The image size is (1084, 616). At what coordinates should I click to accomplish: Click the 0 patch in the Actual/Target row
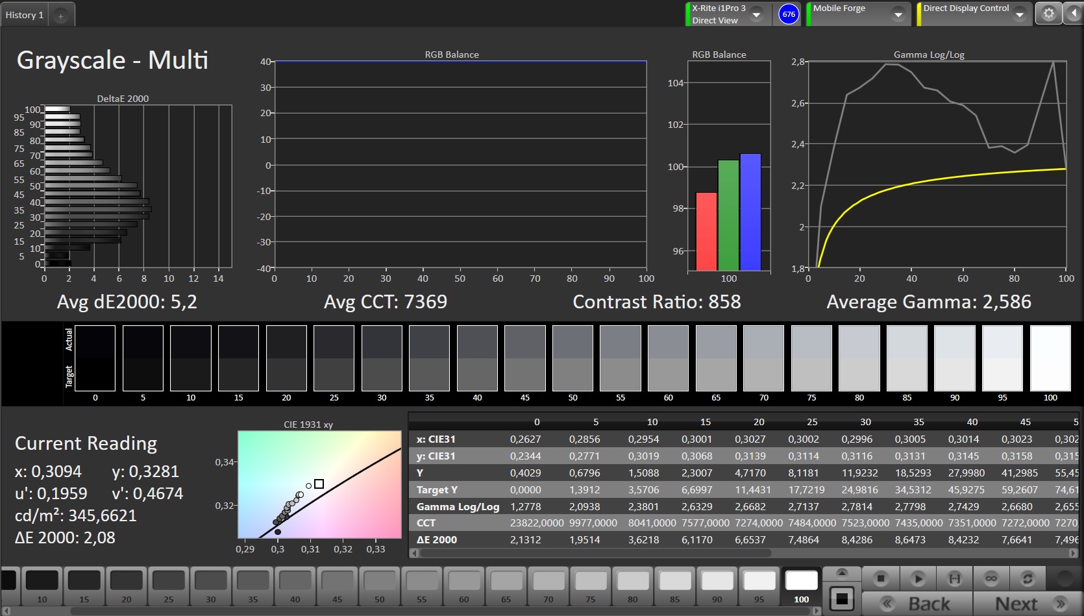[x=95, y=358]
